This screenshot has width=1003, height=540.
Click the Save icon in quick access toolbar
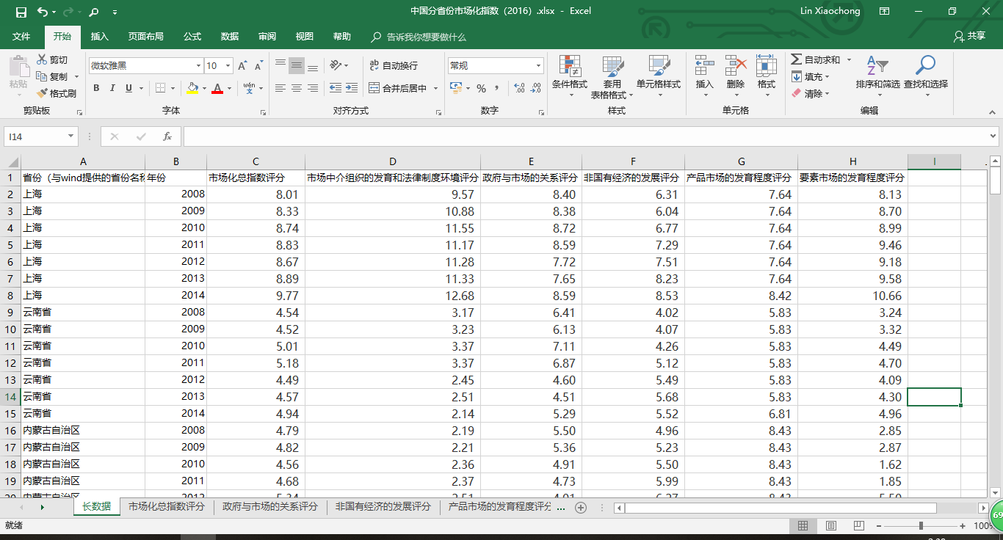[21, 12]
